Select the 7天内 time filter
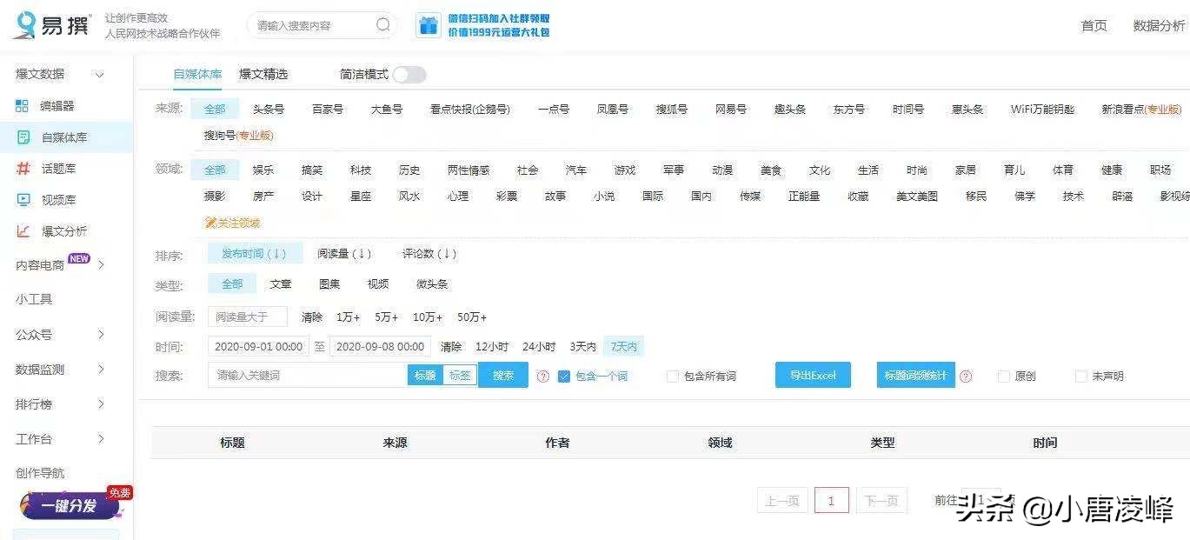Viewport: 1190px width, 540px height. pyautogui.click(x=622, y=345)
